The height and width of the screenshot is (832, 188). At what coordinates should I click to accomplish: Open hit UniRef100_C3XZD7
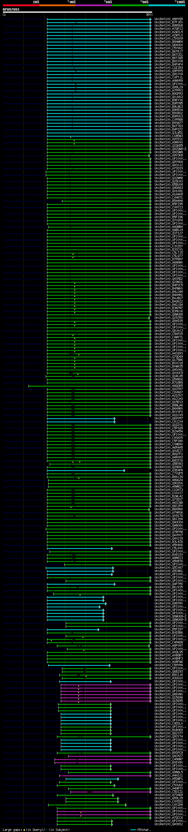pos(169,246)
